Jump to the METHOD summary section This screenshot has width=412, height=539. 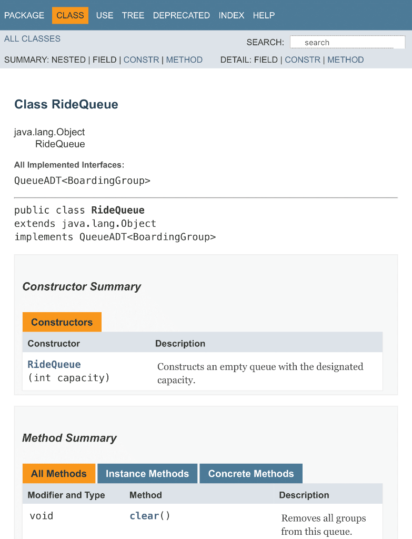pos(184,59)
